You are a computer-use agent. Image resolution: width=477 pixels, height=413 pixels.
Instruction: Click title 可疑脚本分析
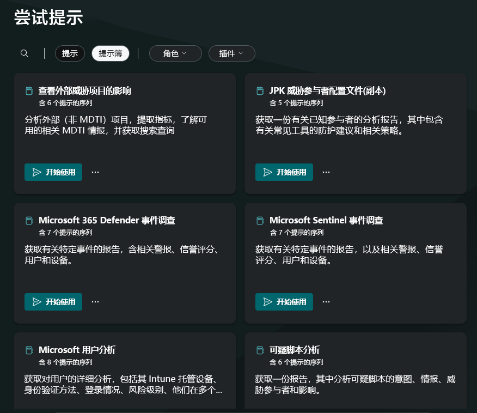[295, 350]
